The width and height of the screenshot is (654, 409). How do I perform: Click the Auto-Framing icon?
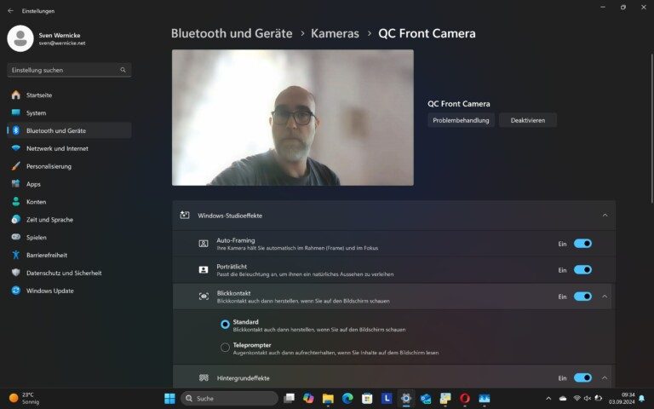(204, 244)
